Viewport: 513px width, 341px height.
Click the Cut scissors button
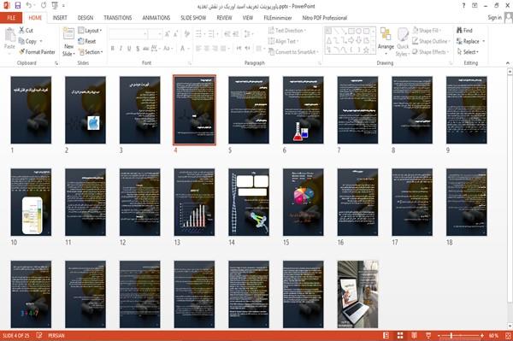coord(26,31)
